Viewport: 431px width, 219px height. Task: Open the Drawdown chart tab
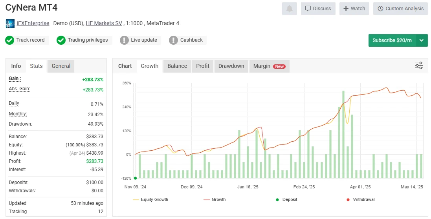231,66
